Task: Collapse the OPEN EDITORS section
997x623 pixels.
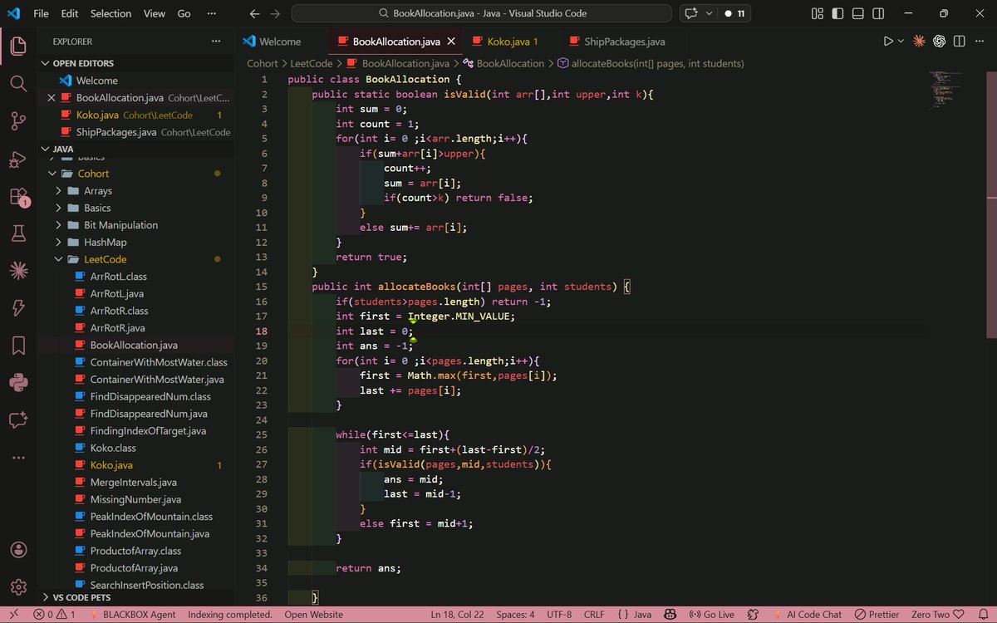Action: coord(83,63)
